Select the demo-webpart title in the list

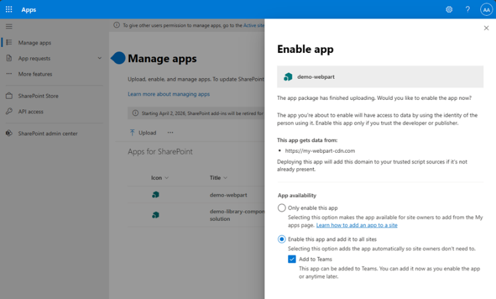click(x=229, y=194)
